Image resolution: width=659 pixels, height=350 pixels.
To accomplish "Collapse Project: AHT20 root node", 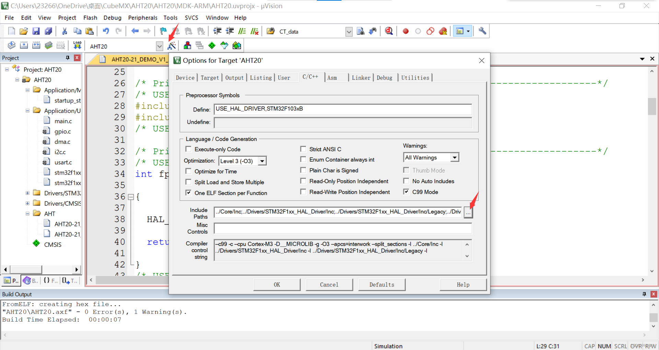I will click(7, 69).
